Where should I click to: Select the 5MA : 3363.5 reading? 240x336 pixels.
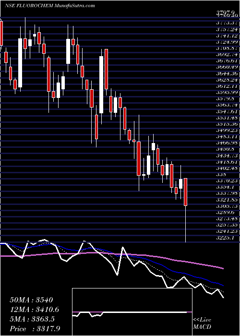[x=32, y=319]
